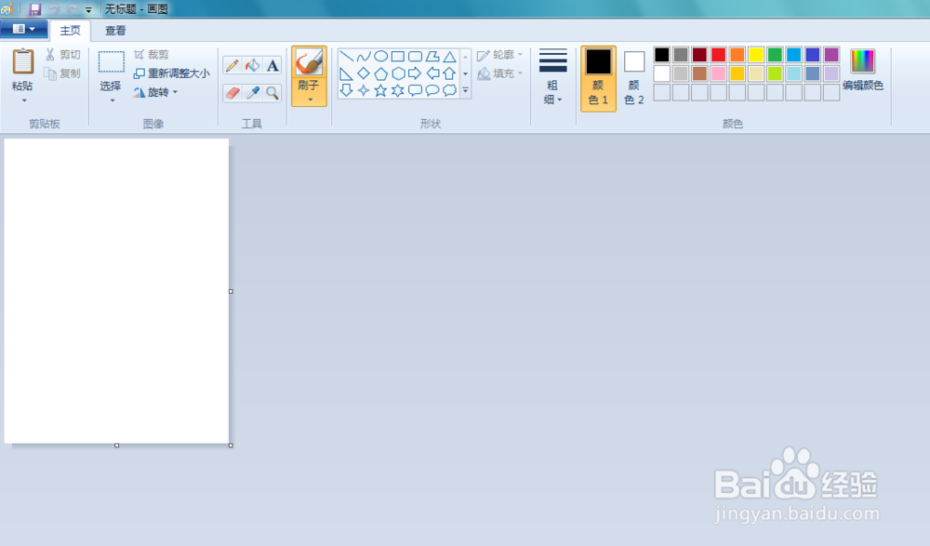Choose the Line shape

[x=346, y=57]
